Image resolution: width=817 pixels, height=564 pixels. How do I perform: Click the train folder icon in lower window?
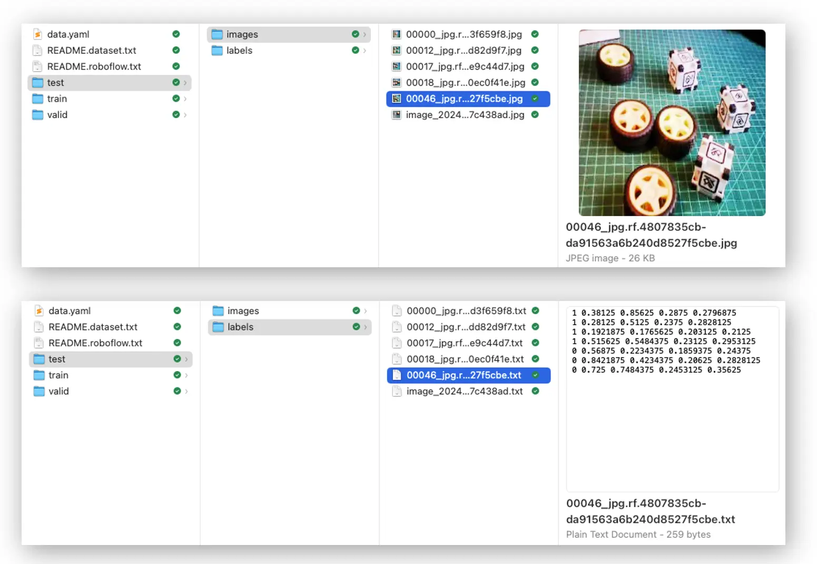click(39, 375)
